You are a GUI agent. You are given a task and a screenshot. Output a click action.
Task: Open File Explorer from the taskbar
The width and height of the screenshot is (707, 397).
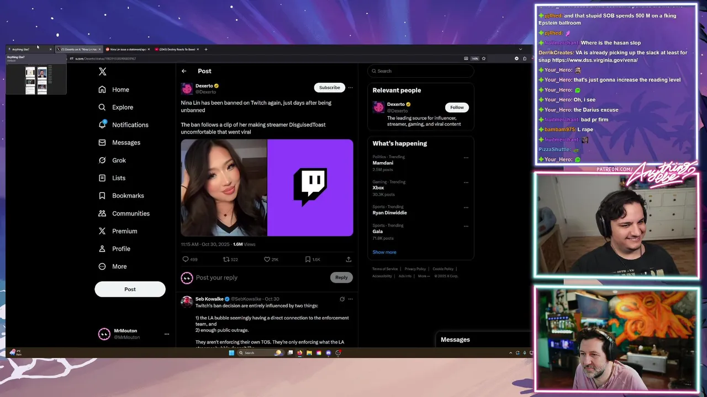coord(309,353)
